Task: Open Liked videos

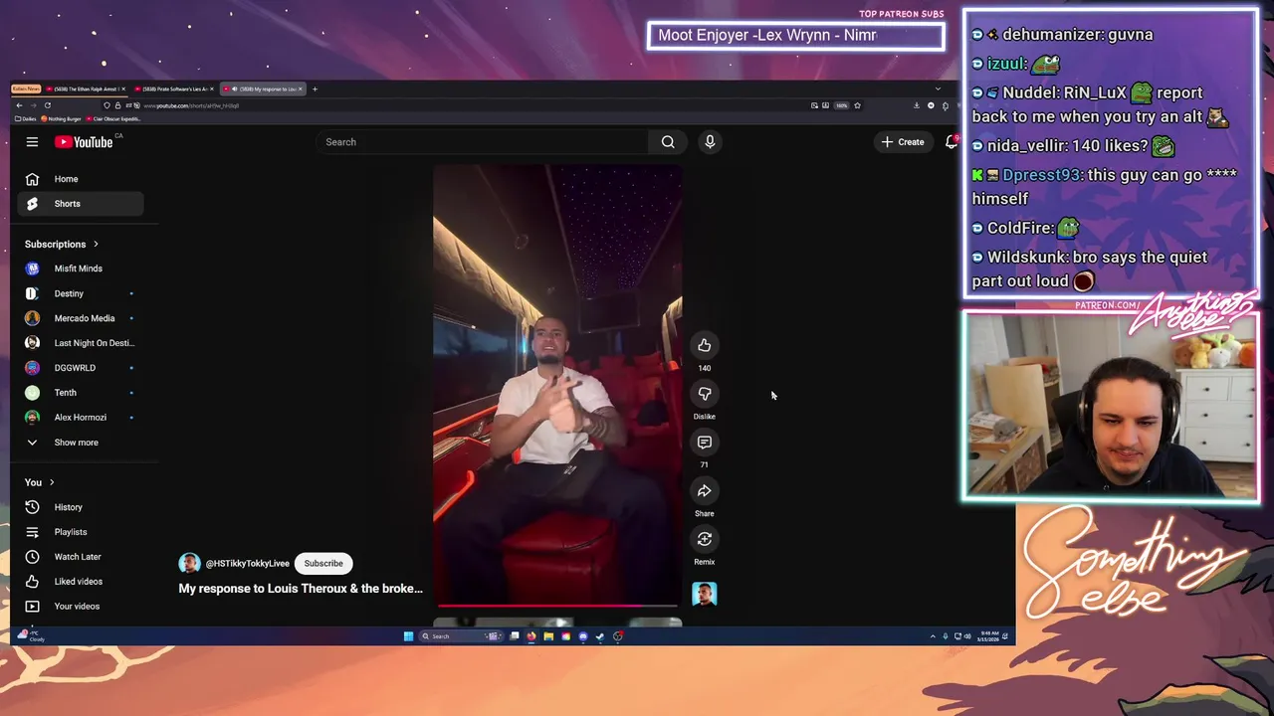Action: [x=80, y=582]
